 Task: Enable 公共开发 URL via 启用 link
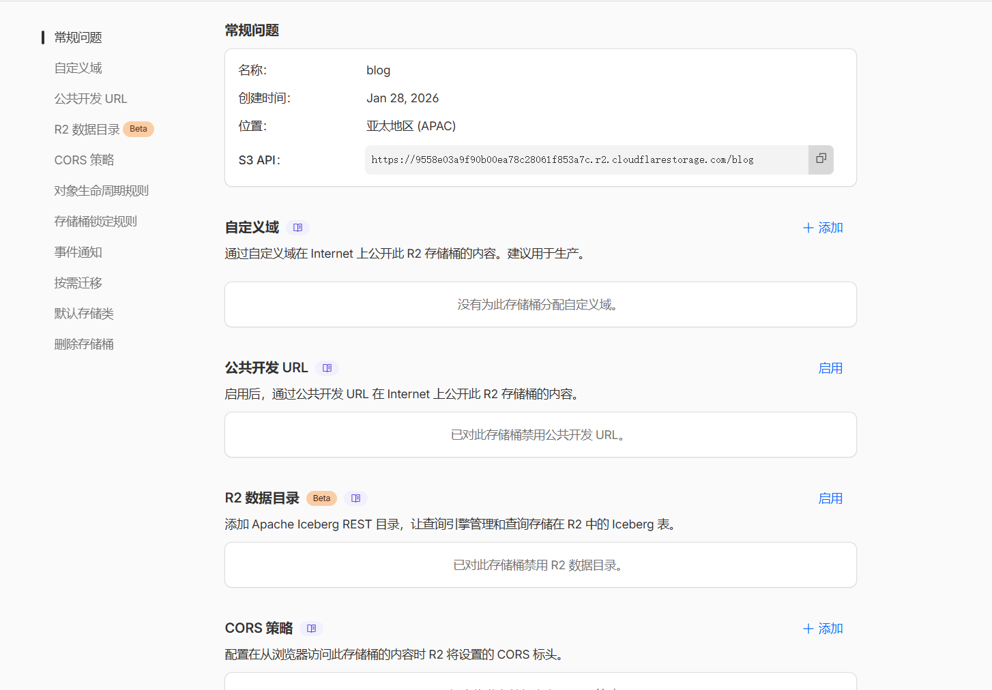tap(830, 367)
